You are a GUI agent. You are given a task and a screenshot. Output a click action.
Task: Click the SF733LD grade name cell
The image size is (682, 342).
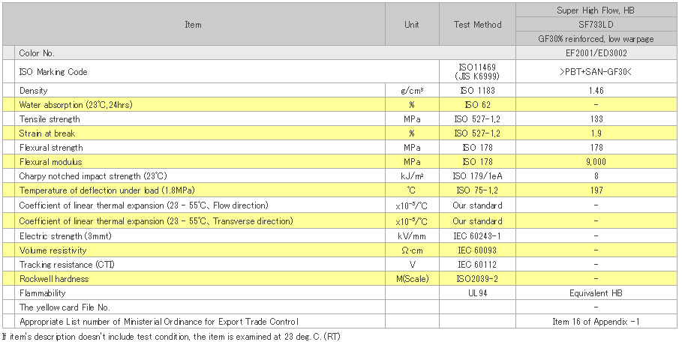pyautogui.click(x=596, y=24)
